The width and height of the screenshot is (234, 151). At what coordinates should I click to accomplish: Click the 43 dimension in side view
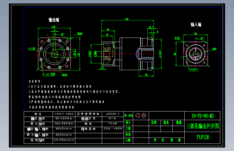[x=107, y=35]
